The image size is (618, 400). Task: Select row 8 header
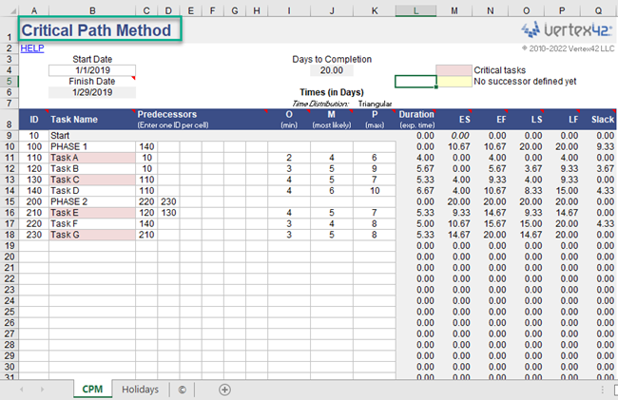pos(8,124)
